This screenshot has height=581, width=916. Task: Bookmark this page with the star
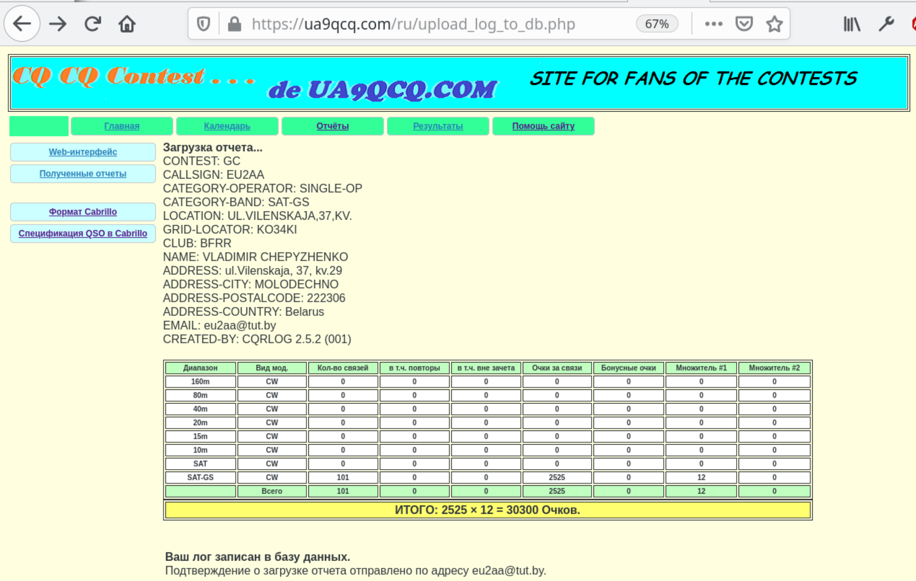click(774, 24)
